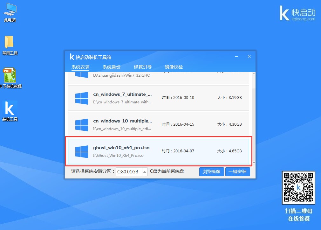Click the Windows icon beside ghost_win10_x64_pro.iso
Viewport: 321px width, 230px height.
[x=82, y=151]
